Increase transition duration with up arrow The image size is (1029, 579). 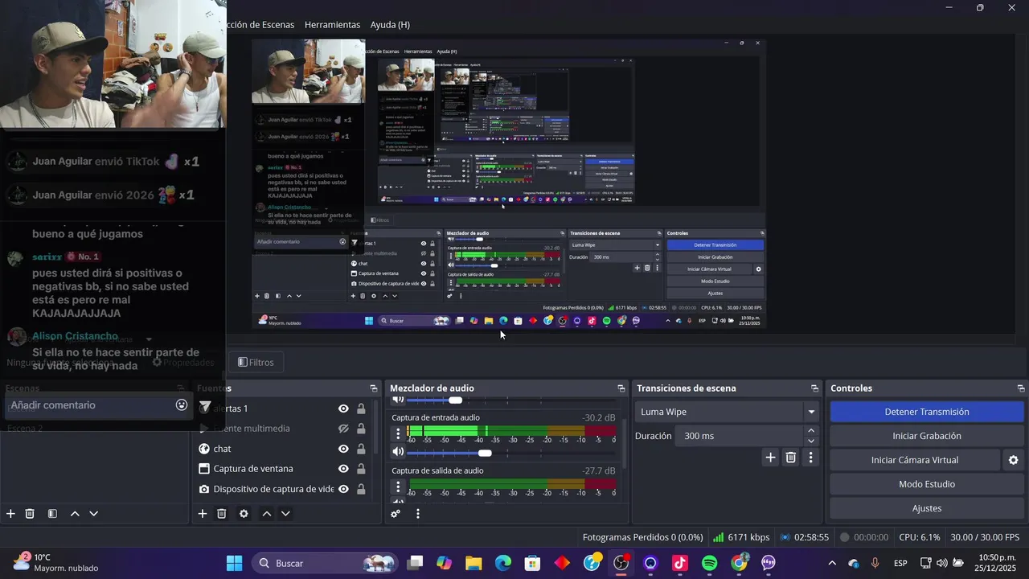click(811, 431)
